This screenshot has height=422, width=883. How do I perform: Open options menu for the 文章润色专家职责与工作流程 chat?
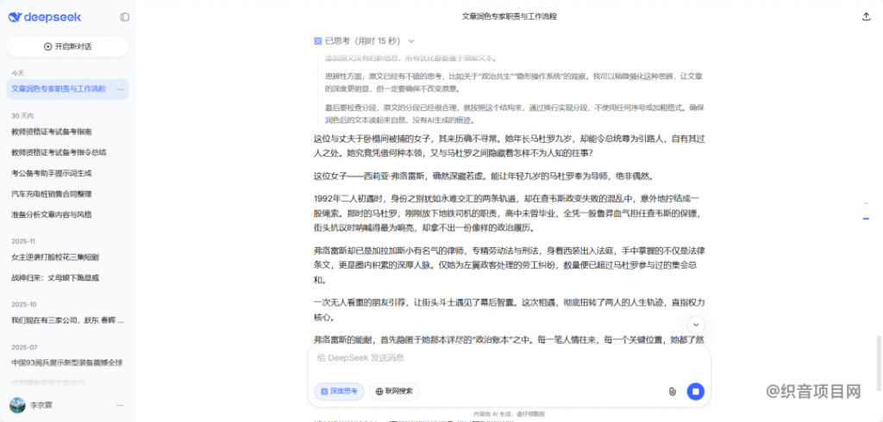(x=119, y=89)
